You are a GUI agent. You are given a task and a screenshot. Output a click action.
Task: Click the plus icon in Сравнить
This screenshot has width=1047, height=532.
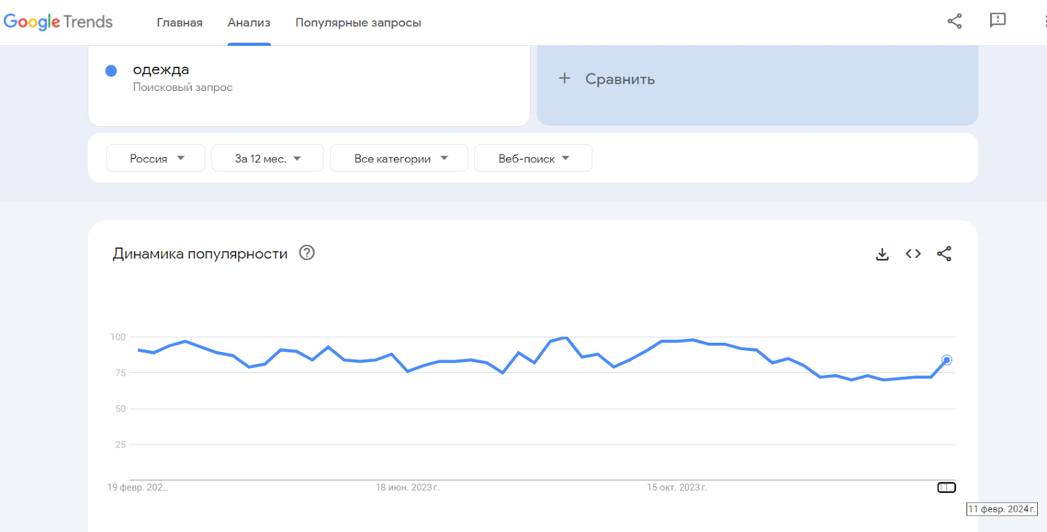click(x=565, y=79)
